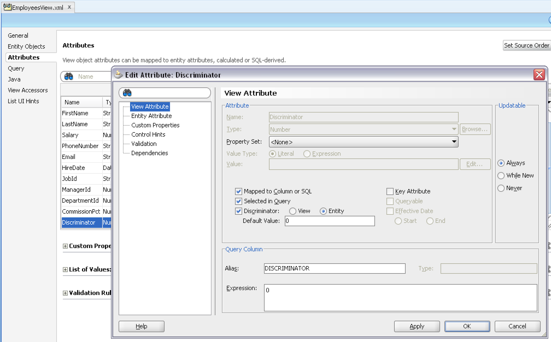Select the Email attribute row
Image resolution: width=551 pixels, height=342 pixels.
pos(86,157)
